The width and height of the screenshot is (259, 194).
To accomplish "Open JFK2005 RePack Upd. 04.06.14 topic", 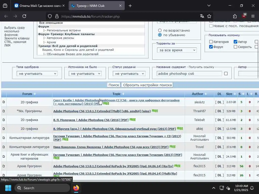I will 113,166.
